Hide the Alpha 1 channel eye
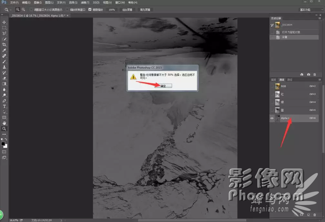Image resolution: width=325 pixels, height=222 pixels. pyautogui.click(x=272, y=118)
